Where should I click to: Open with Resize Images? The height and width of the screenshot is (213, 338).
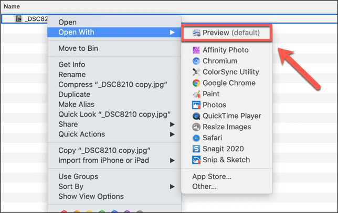point(227,127)
